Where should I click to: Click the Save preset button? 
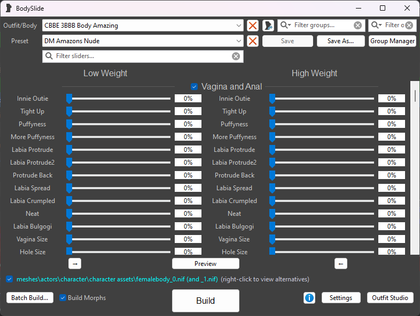click(x=287, y=41)
